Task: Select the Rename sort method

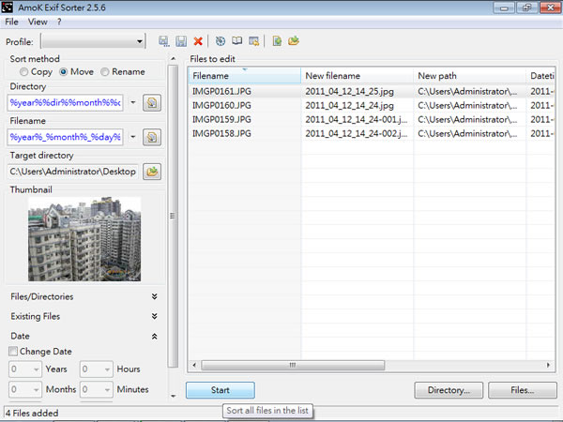Action: (x=104, y=71)
